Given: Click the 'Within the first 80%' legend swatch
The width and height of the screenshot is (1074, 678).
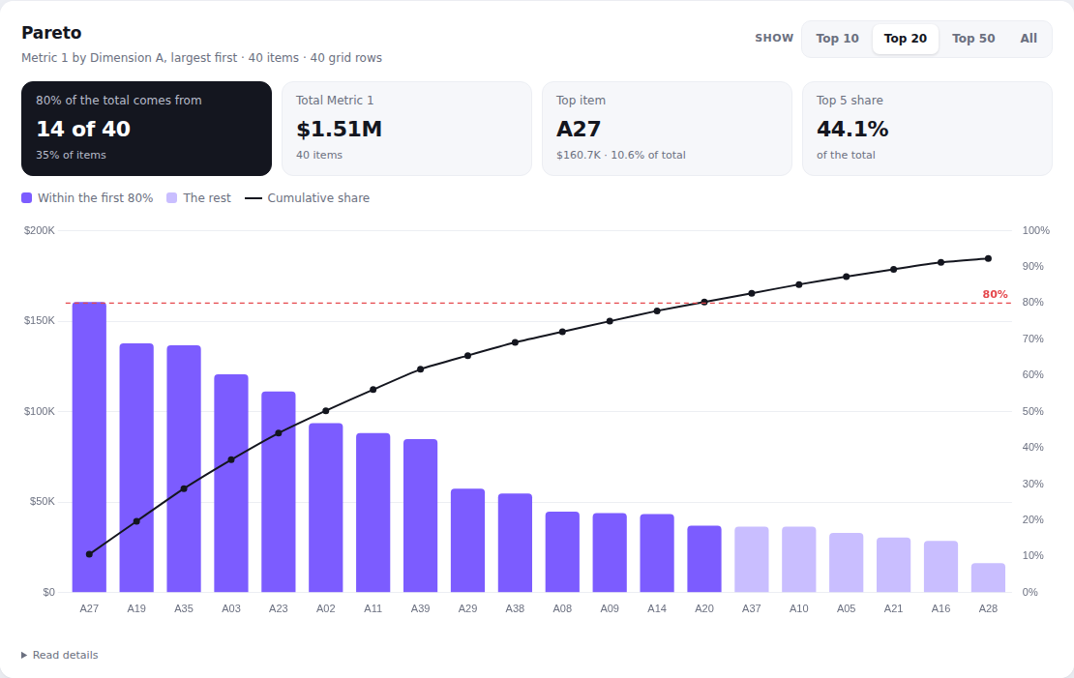Looking at the screenshot, I should coord(27,198).
